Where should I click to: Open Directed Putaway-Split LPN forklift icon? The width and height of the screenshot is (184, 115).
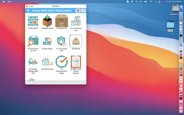point(33,61)
